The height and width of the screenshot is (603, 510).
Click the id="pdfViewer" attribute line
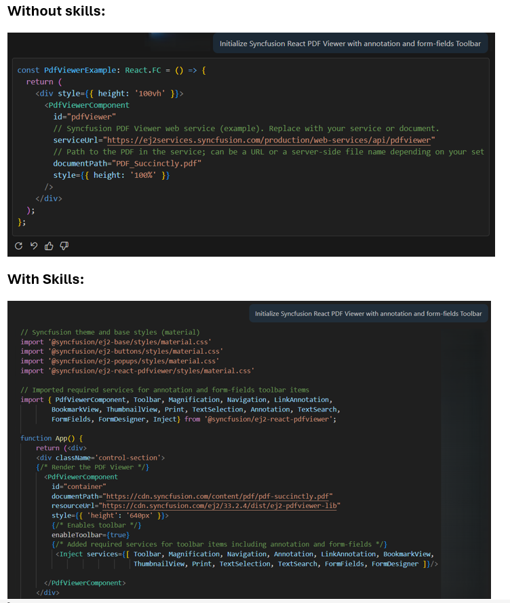85,117
